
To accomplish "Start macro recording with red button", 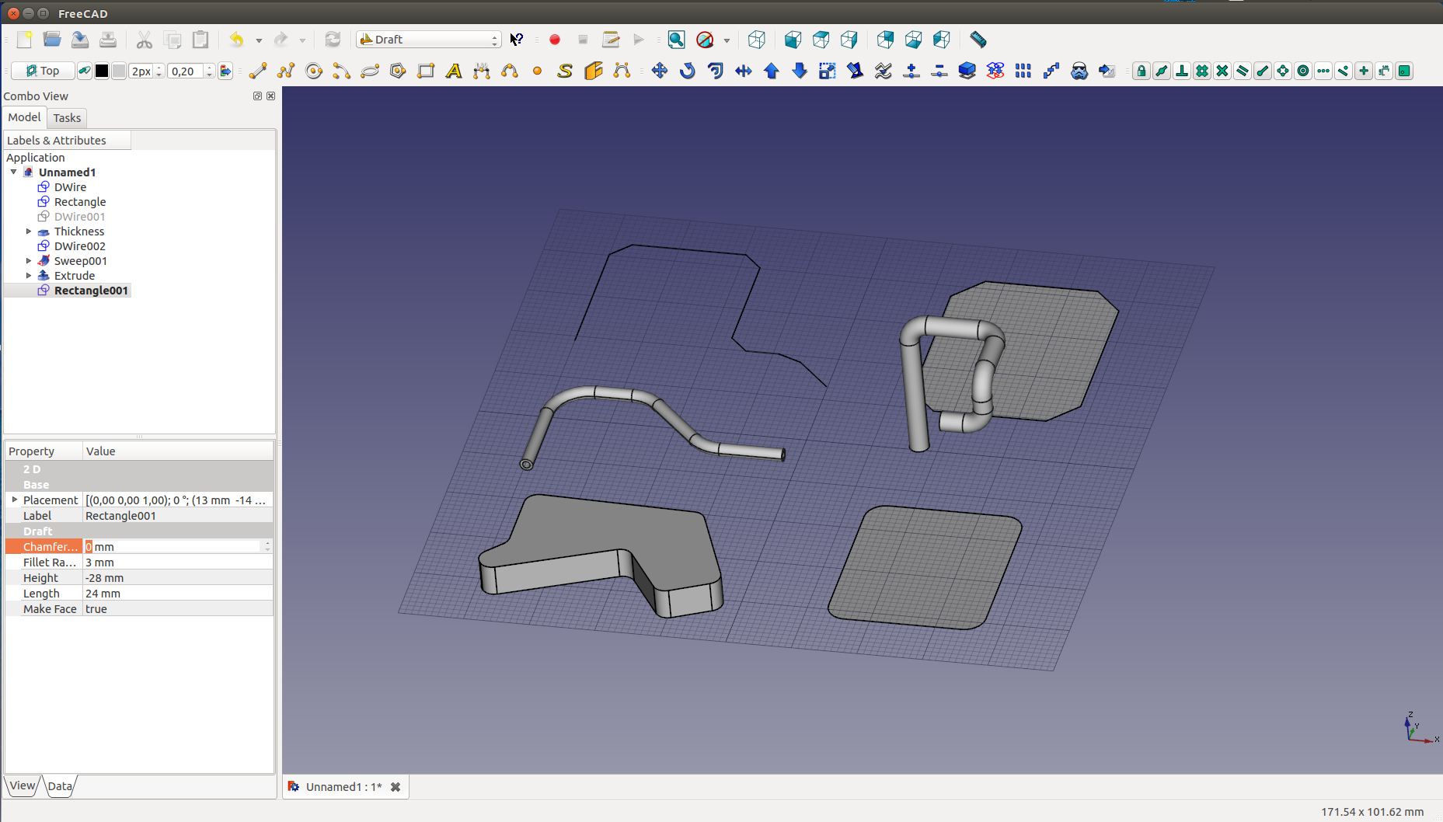I will (x=555, y=40).
